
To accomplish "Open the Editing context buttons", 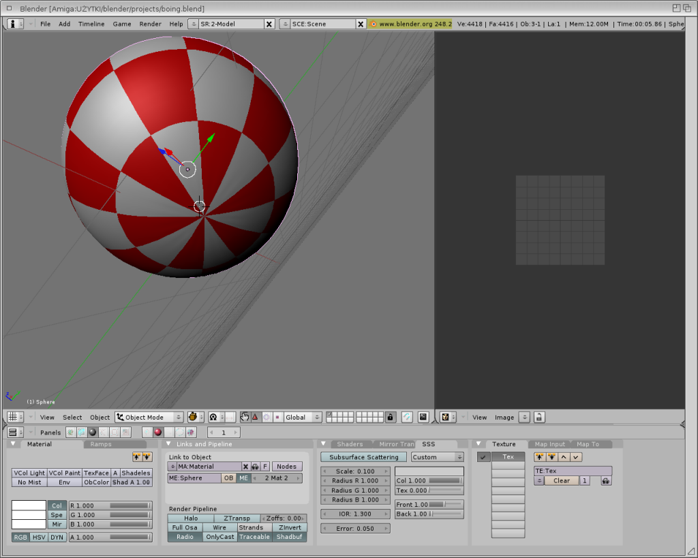I will [x=115, y=432].
